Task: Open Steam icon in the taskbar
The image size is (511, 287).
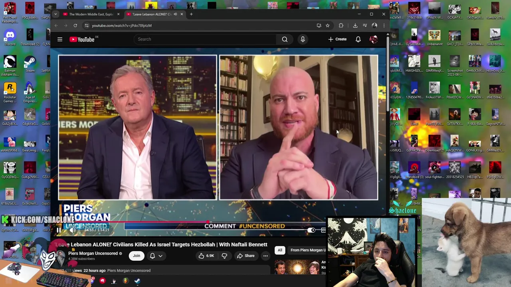Action: click(x=137, y=281)
